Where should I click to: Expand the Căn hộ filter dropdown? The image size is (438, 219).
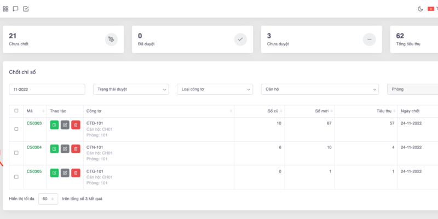[x=320, y=89]
